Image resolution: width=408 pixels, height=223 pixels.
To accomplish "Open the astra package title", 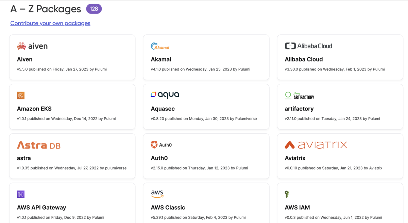I will [24, 158].
